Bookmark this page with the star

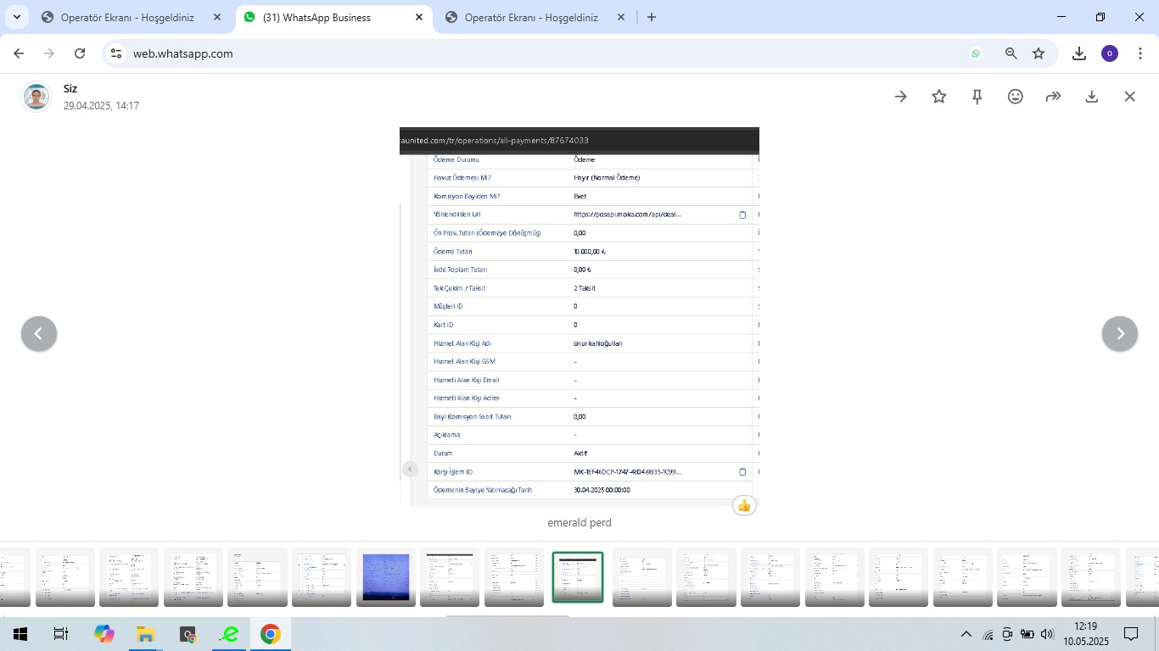click(1039, 53)
